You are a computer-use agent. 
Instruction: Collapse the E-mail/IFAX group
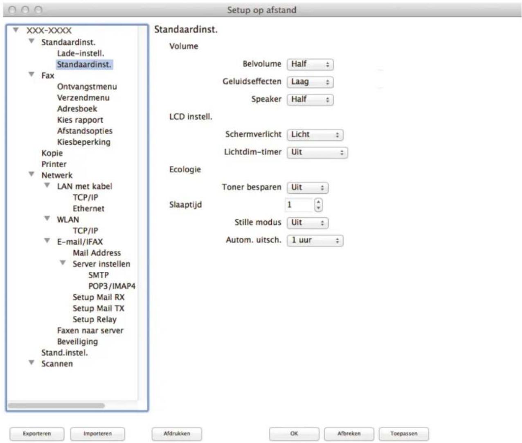47,241
